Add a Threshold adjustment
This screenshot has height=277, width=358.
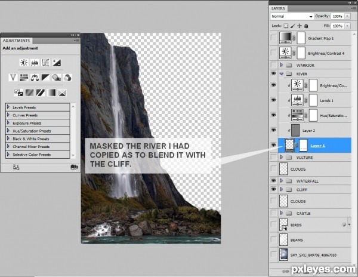[41, 93]
